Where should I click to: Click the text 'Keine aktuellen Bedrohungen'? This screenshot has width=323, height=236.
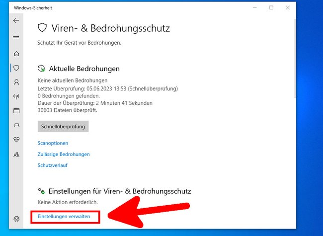[73, 80]
